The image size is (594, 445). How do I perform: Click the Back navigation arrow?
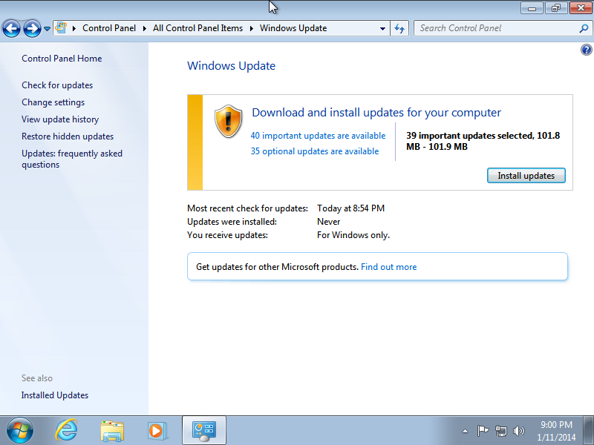(11, 28)
